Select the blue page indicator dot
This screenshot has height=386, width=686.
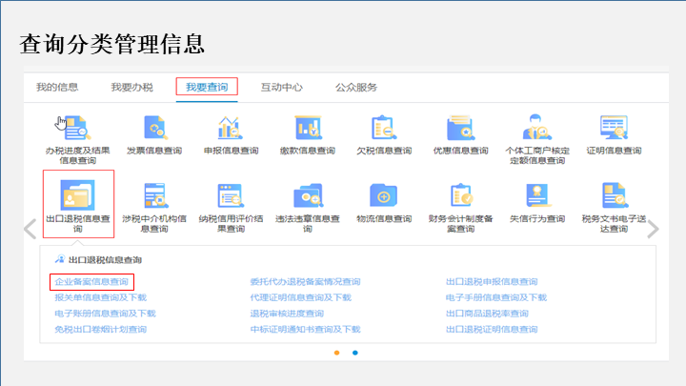[x=355, y=353]
